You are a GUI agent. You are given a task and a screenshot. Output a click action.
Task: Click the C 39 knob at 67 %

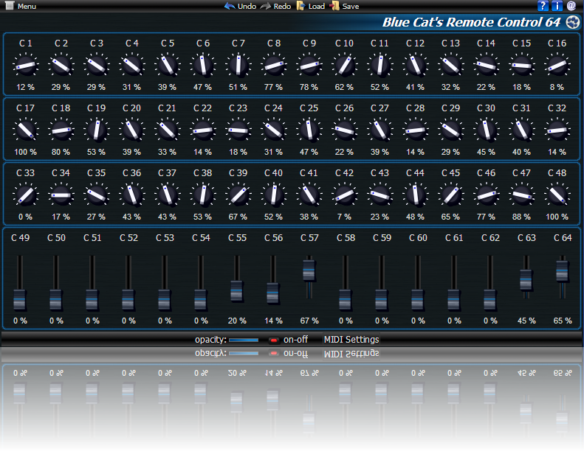(238, 195)
